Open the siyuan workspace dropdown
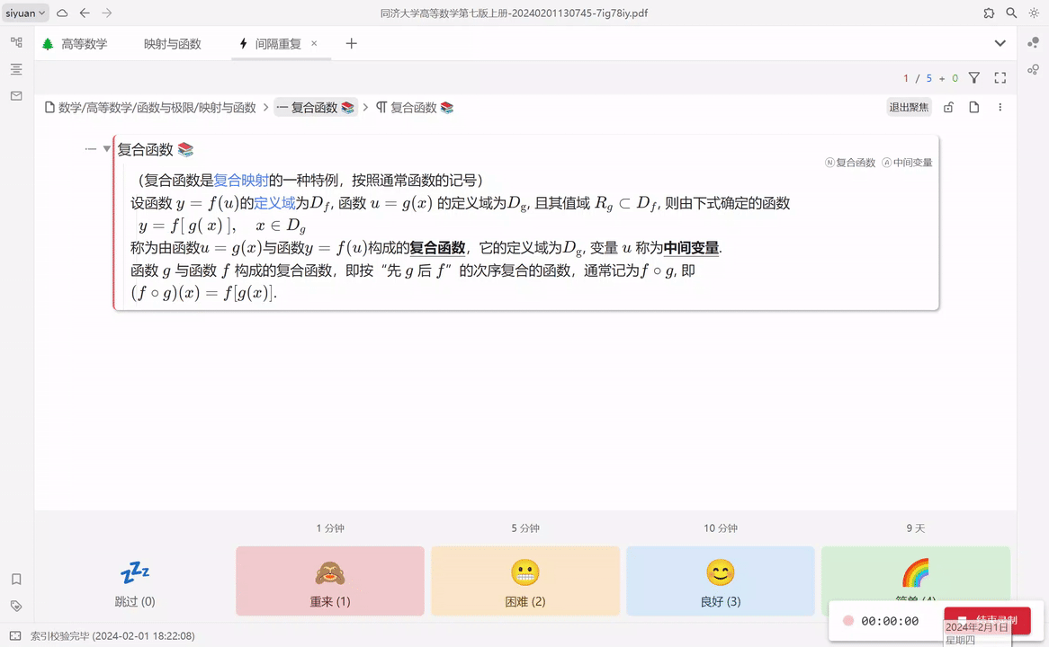The width and height of the screenshot is (1049, 647). coord(23,13)
